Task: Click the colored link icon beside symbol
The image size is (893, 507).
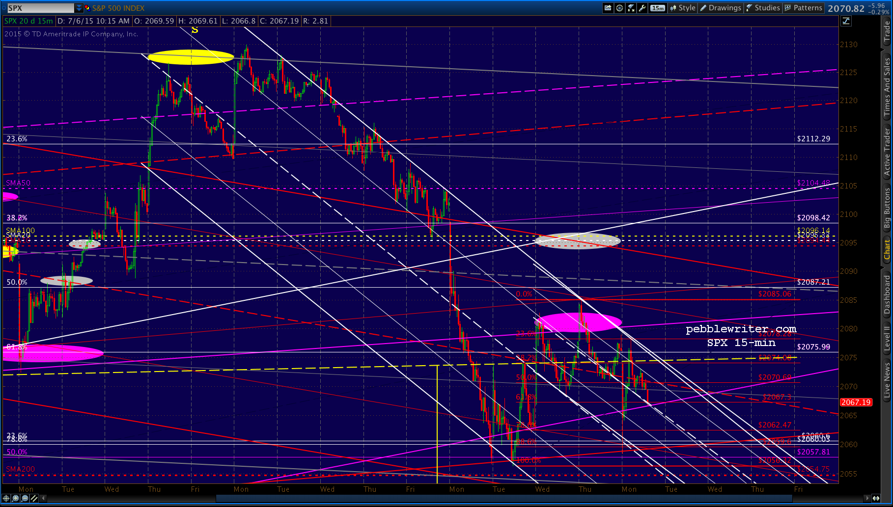Action: pyautogui.click(x=87, y=8)
